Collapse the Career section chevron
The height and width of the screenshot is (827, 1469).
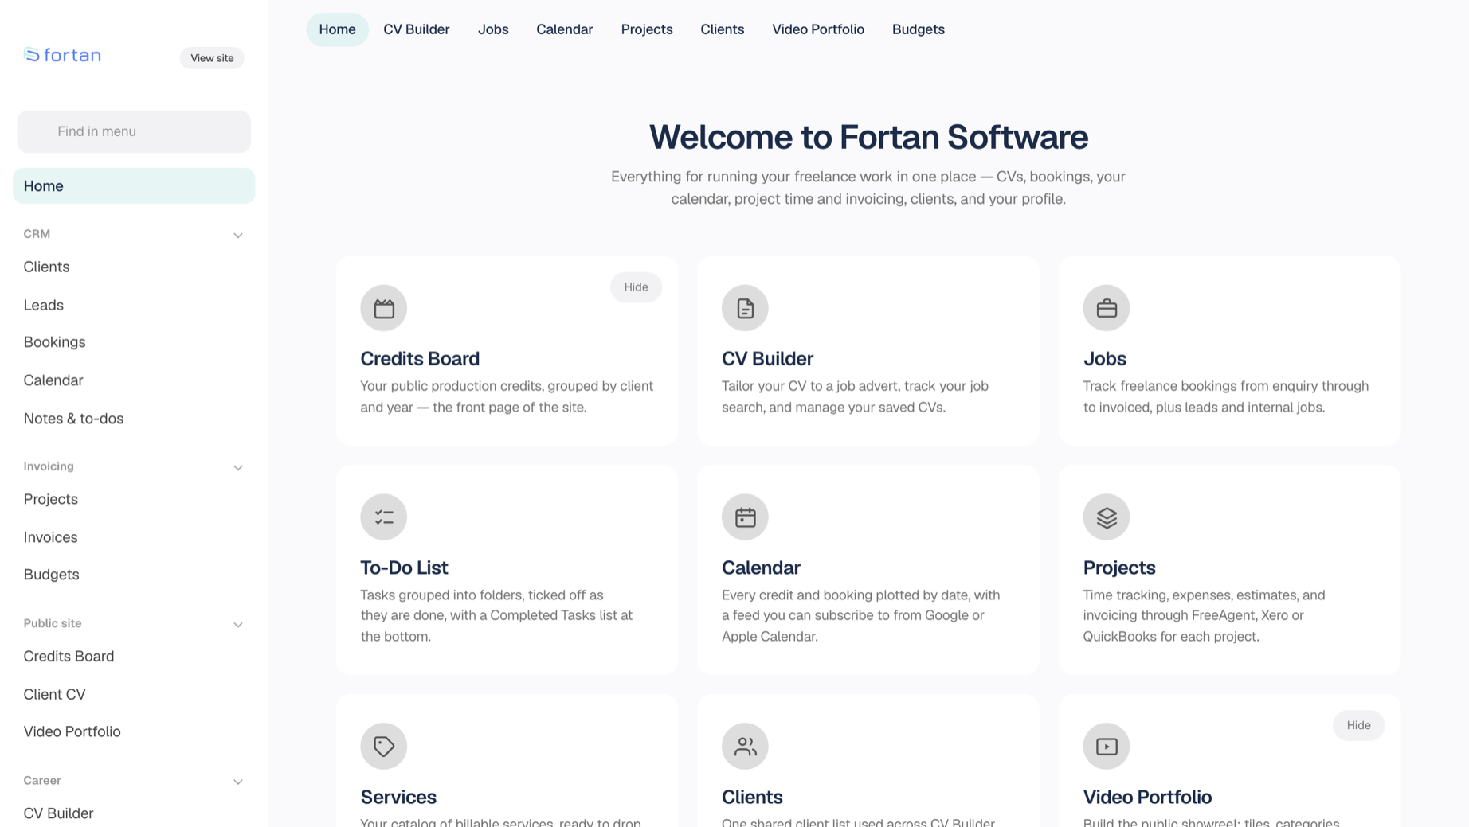point(237,782)
